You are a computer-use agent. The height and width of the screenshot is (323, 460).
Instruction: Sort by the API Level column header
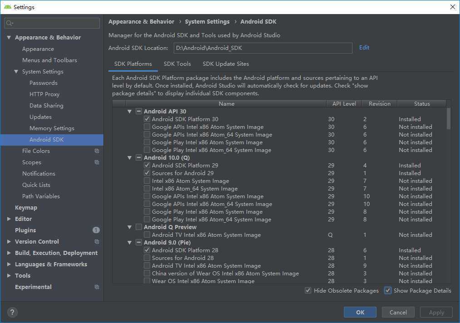344,103
